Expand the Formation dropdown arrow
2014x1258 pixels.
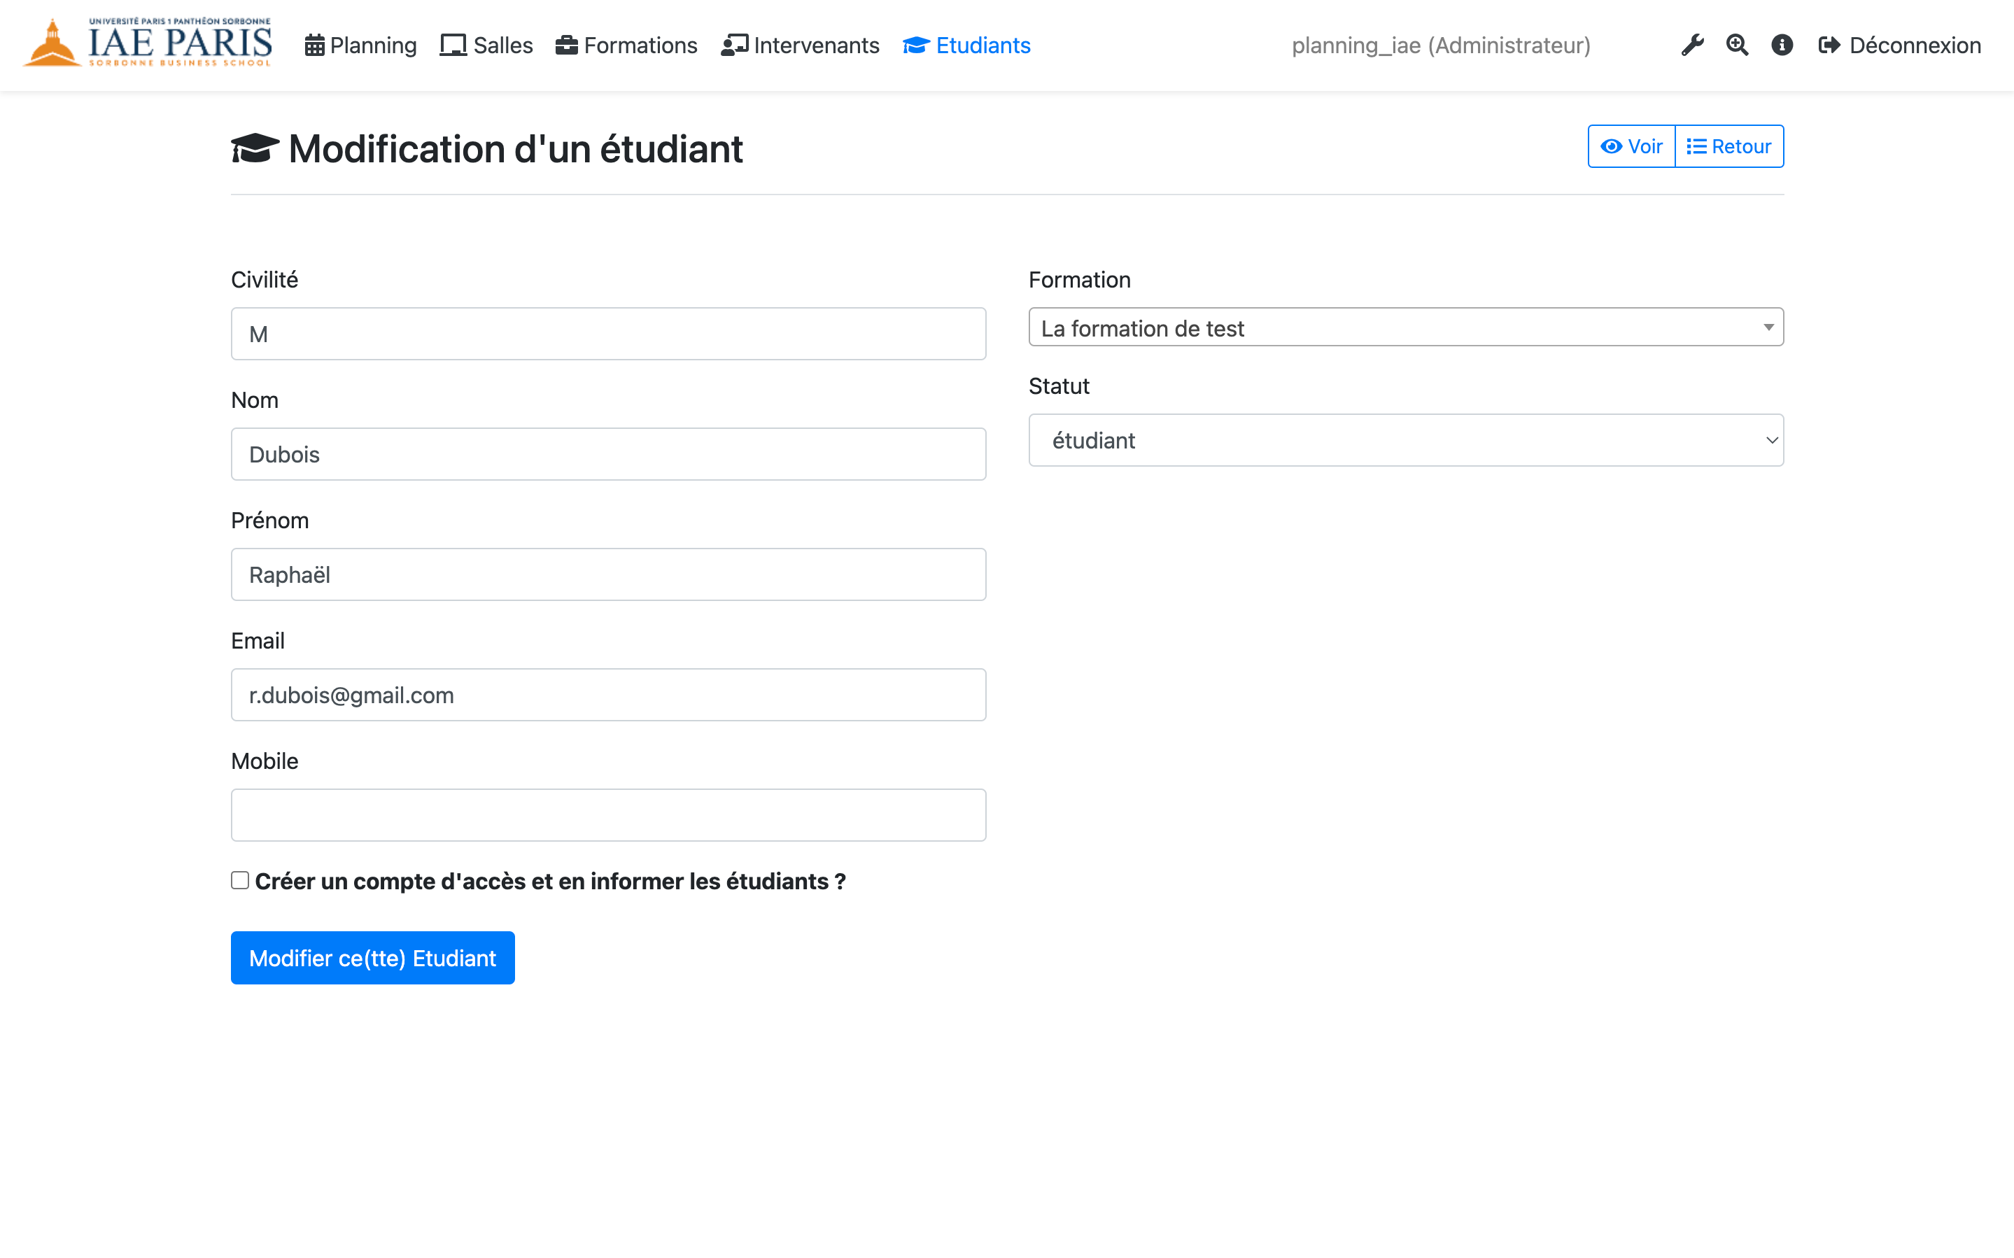[1768, 328]
